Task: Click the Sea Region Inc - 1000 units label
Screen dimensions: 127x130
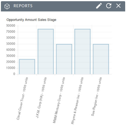Action: click(x=97, y=97)
